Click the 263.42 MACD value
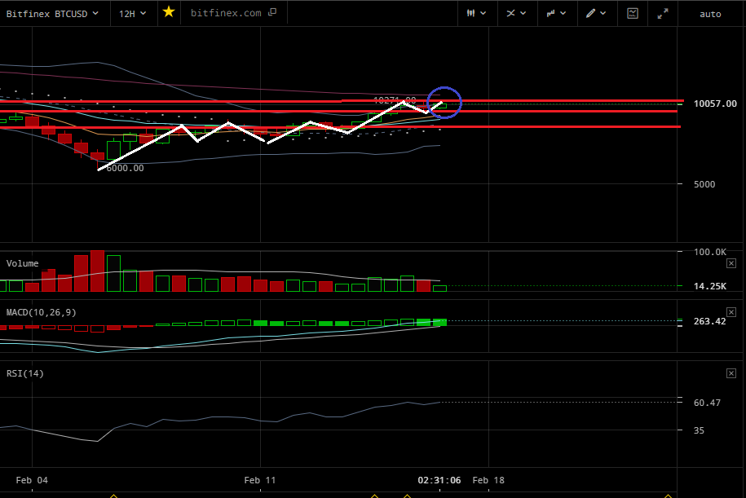746x498 pixels. 709,321
